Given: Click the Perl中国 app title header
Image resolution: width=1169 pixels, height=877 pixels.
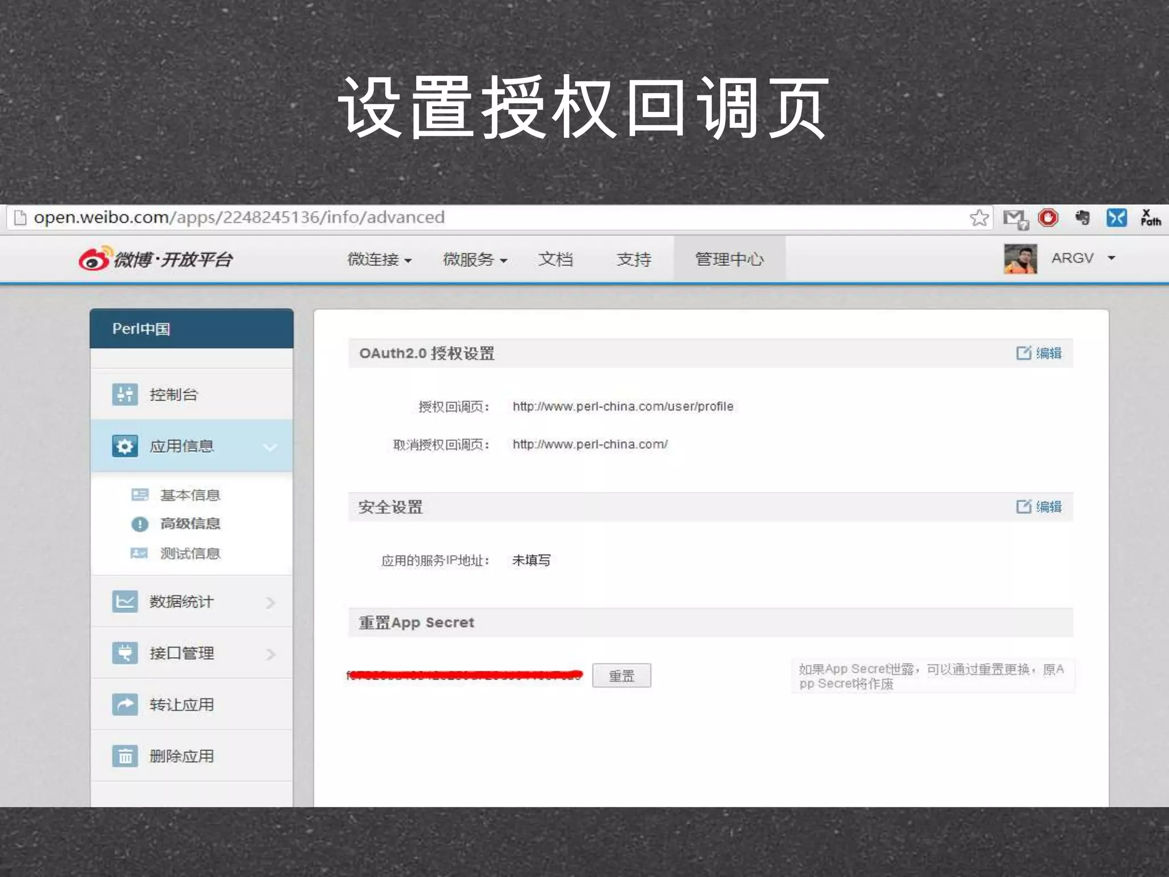Looking at the screenshot, I should (192, 329).
